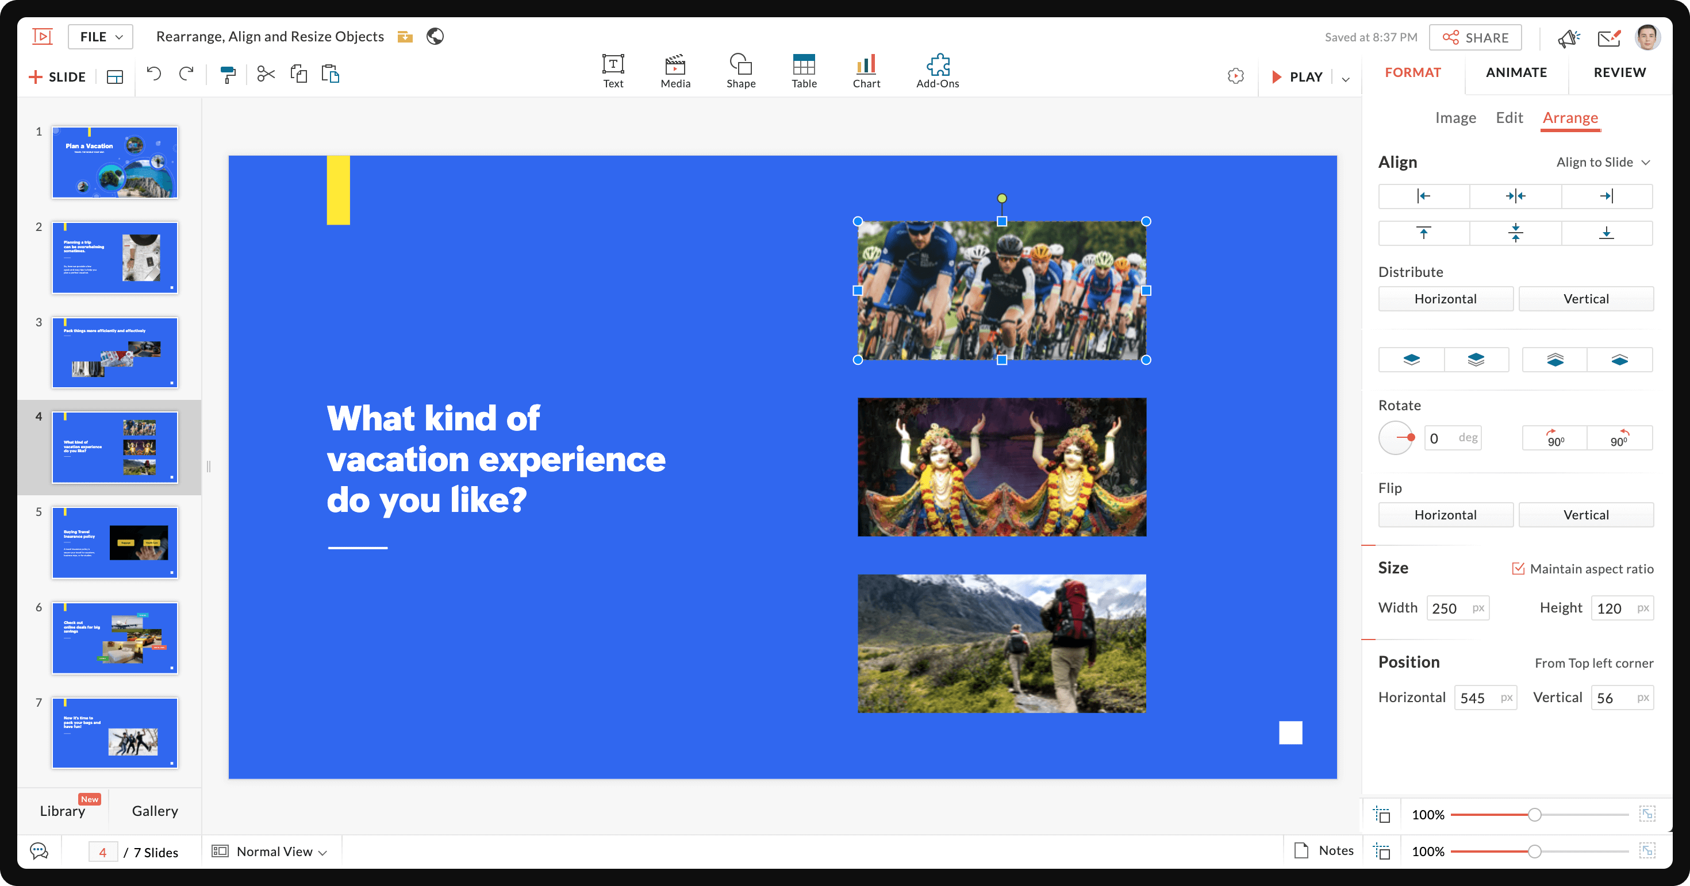The width and height of the screenshot is (1690, 886).
Task: Expand the PLAY options arrow
Action: [x=1346, y=78]
